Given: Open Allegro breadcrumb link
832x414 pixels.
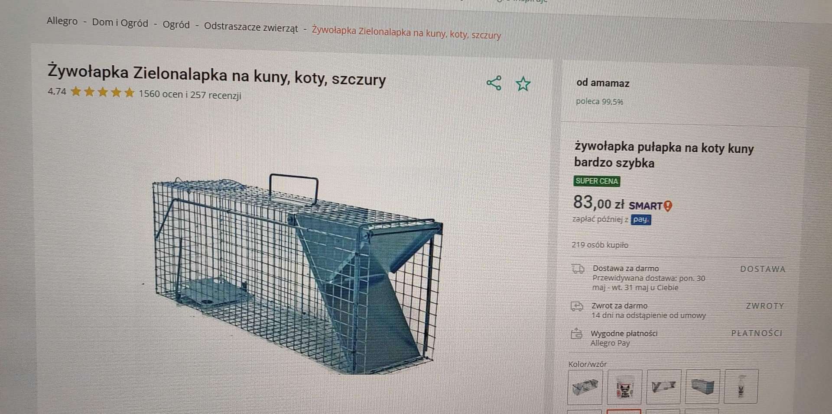Looking at the screenshot, I should [x=62, y=21].
